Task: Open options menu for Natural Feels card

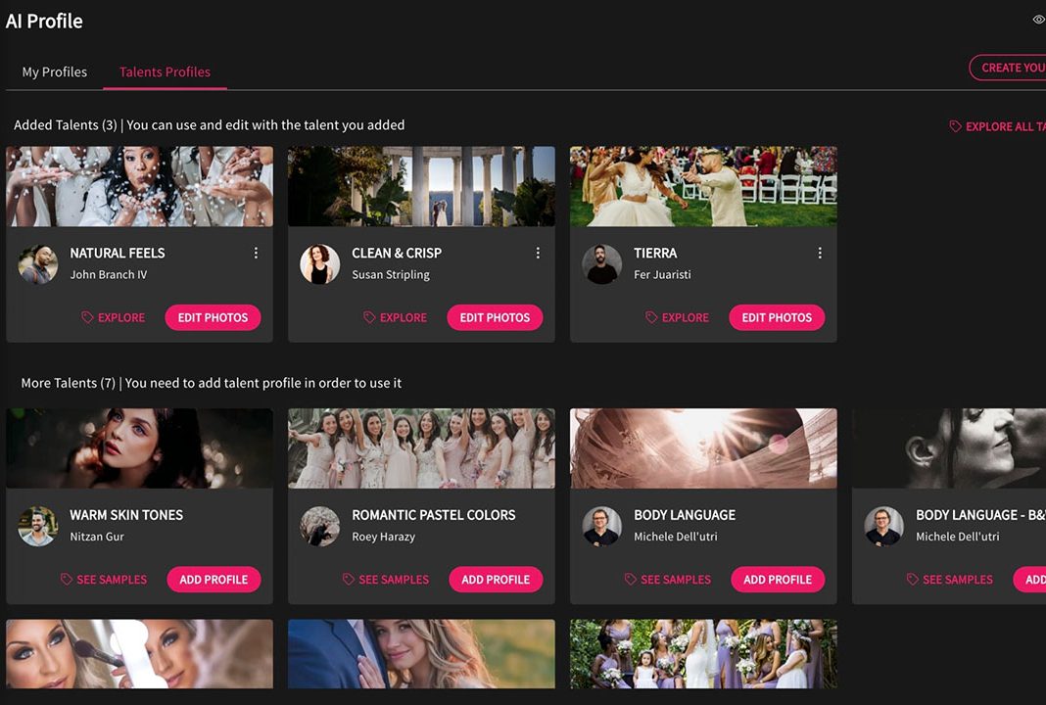Action: (256, 253)
